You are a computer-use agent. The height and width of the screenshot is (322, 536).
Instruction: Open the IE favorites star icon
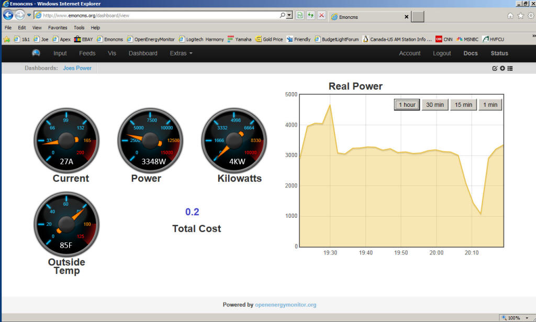(x=520, y=16)
